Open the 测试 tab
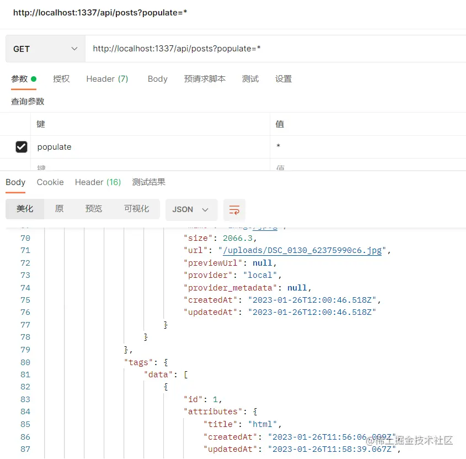 pos(250,79)
